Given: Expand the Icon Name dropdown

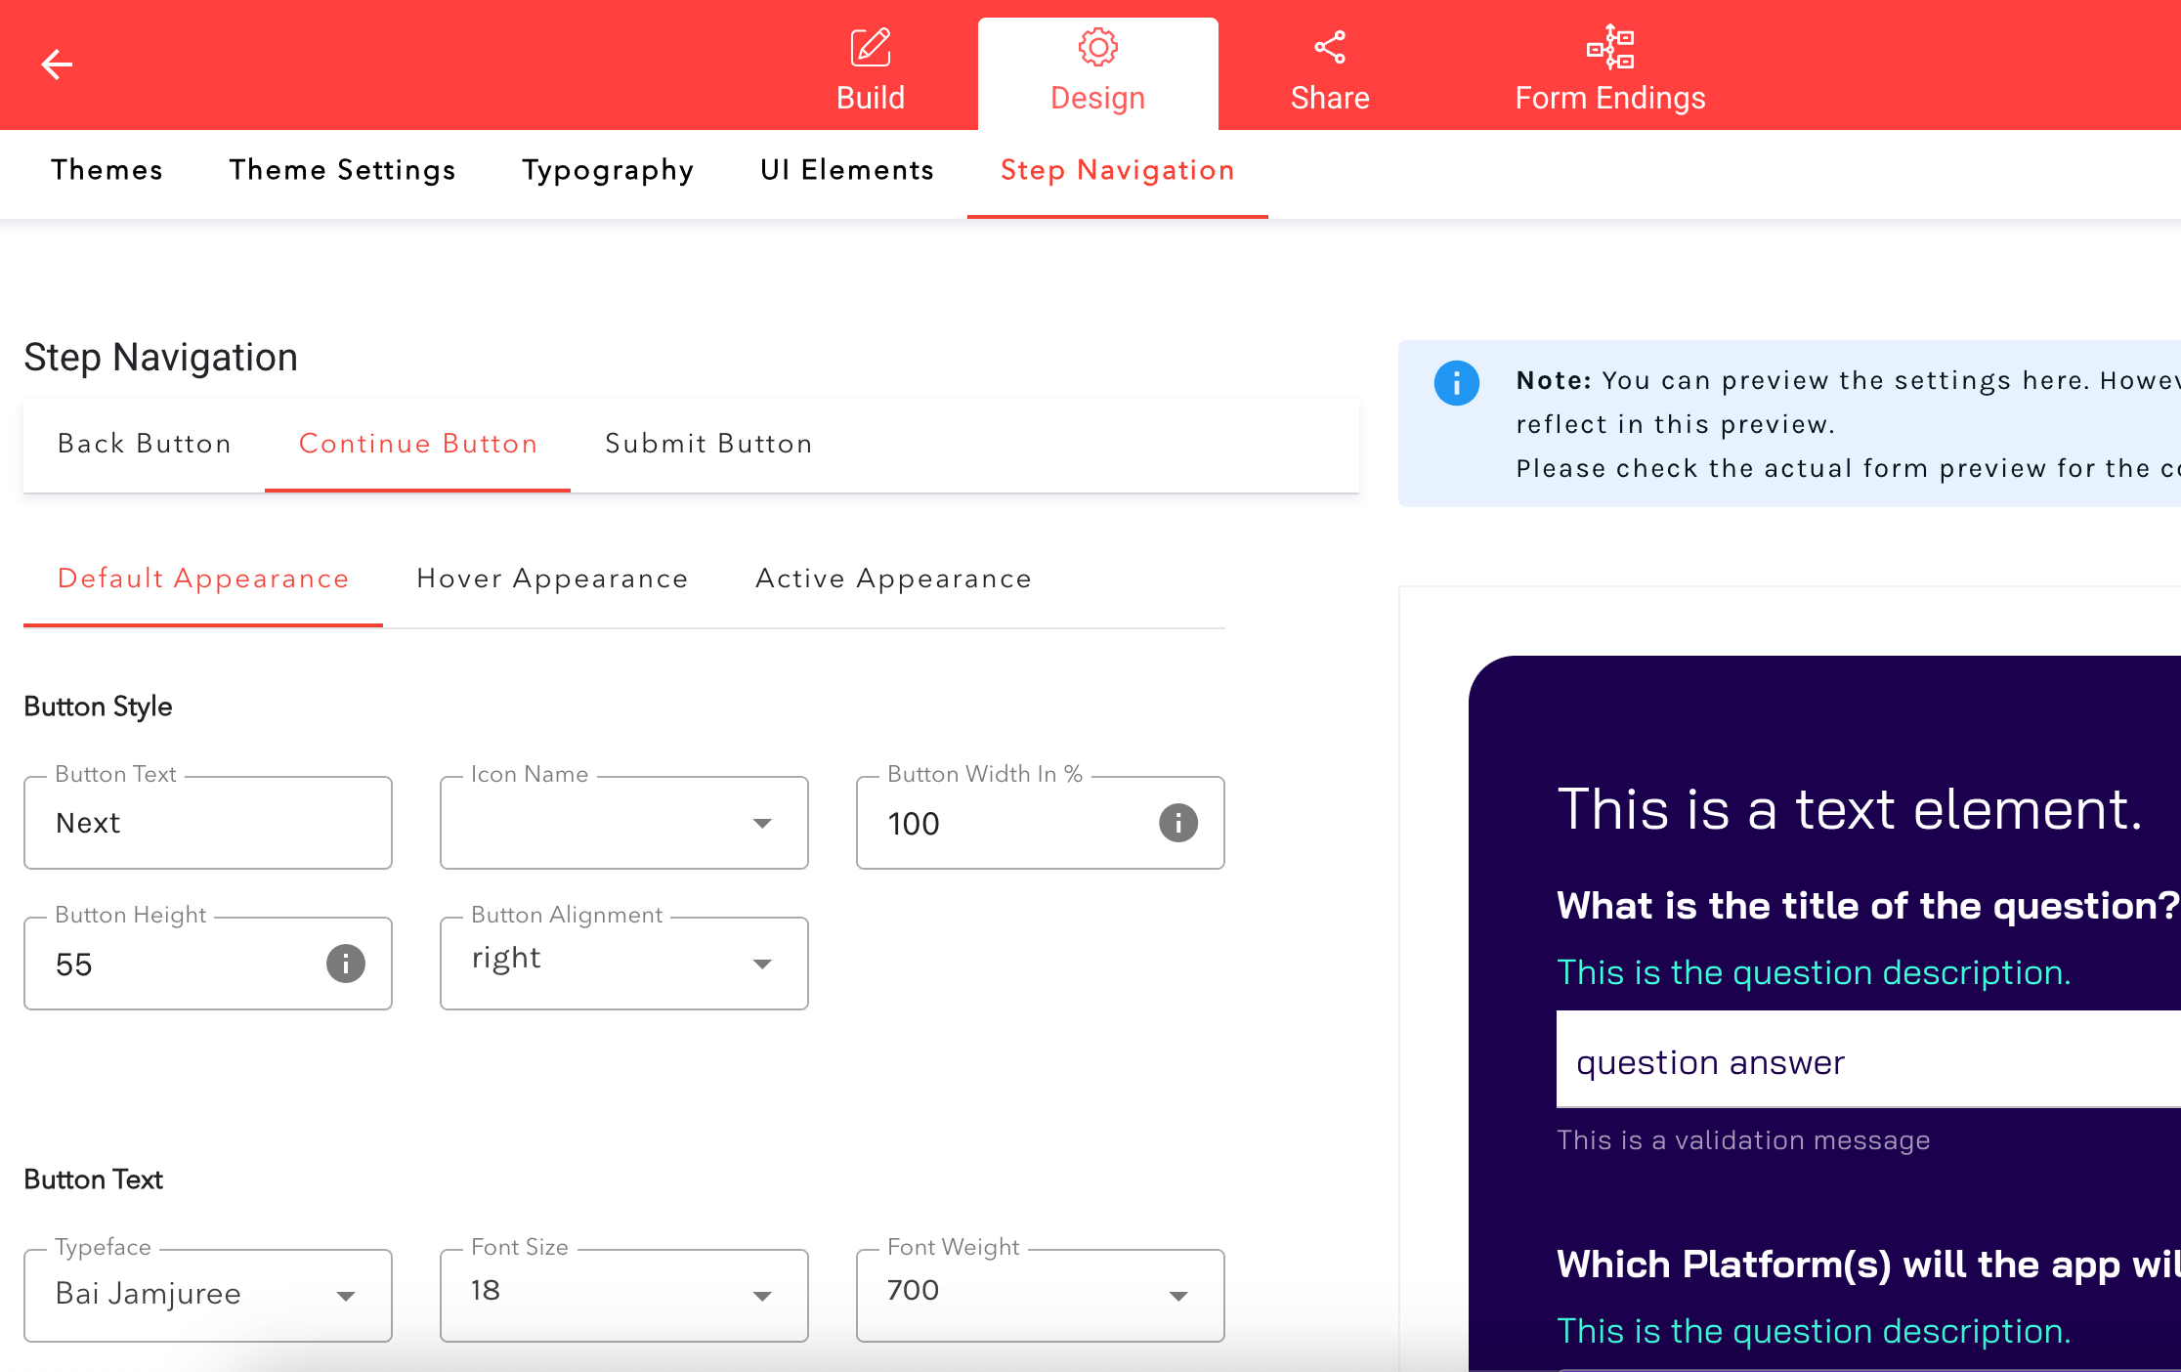Looking at the screenshot, I should tap(762, 823).
